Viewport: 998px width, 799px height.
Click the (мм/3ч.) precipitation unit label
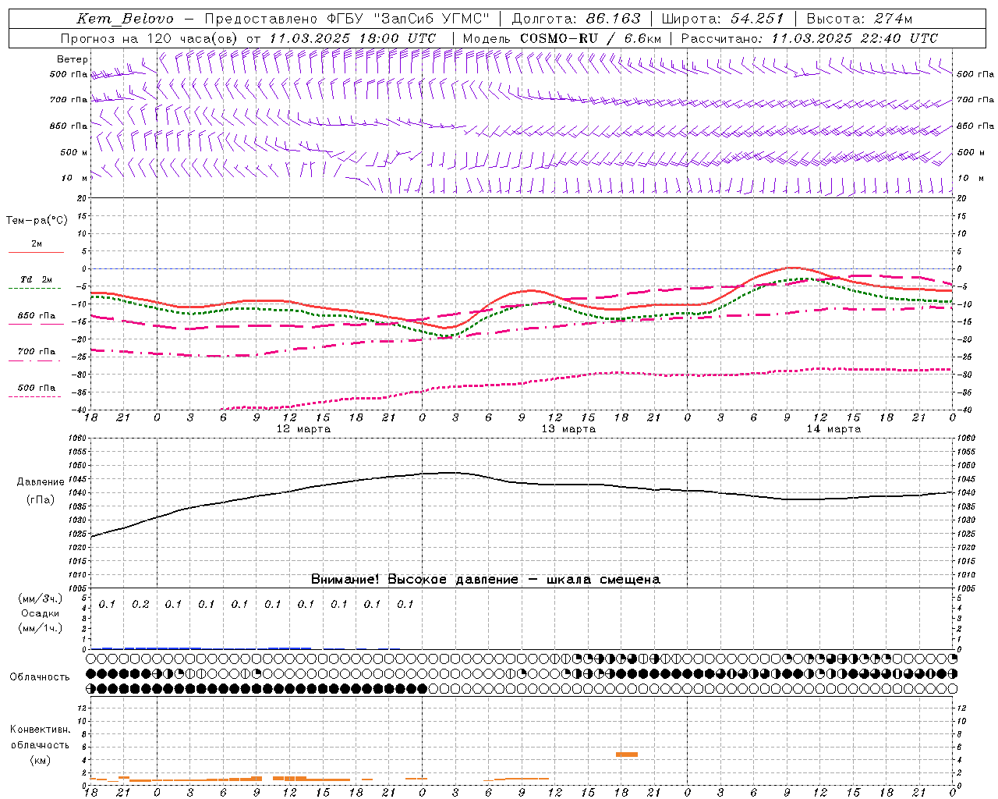(41, 599)
